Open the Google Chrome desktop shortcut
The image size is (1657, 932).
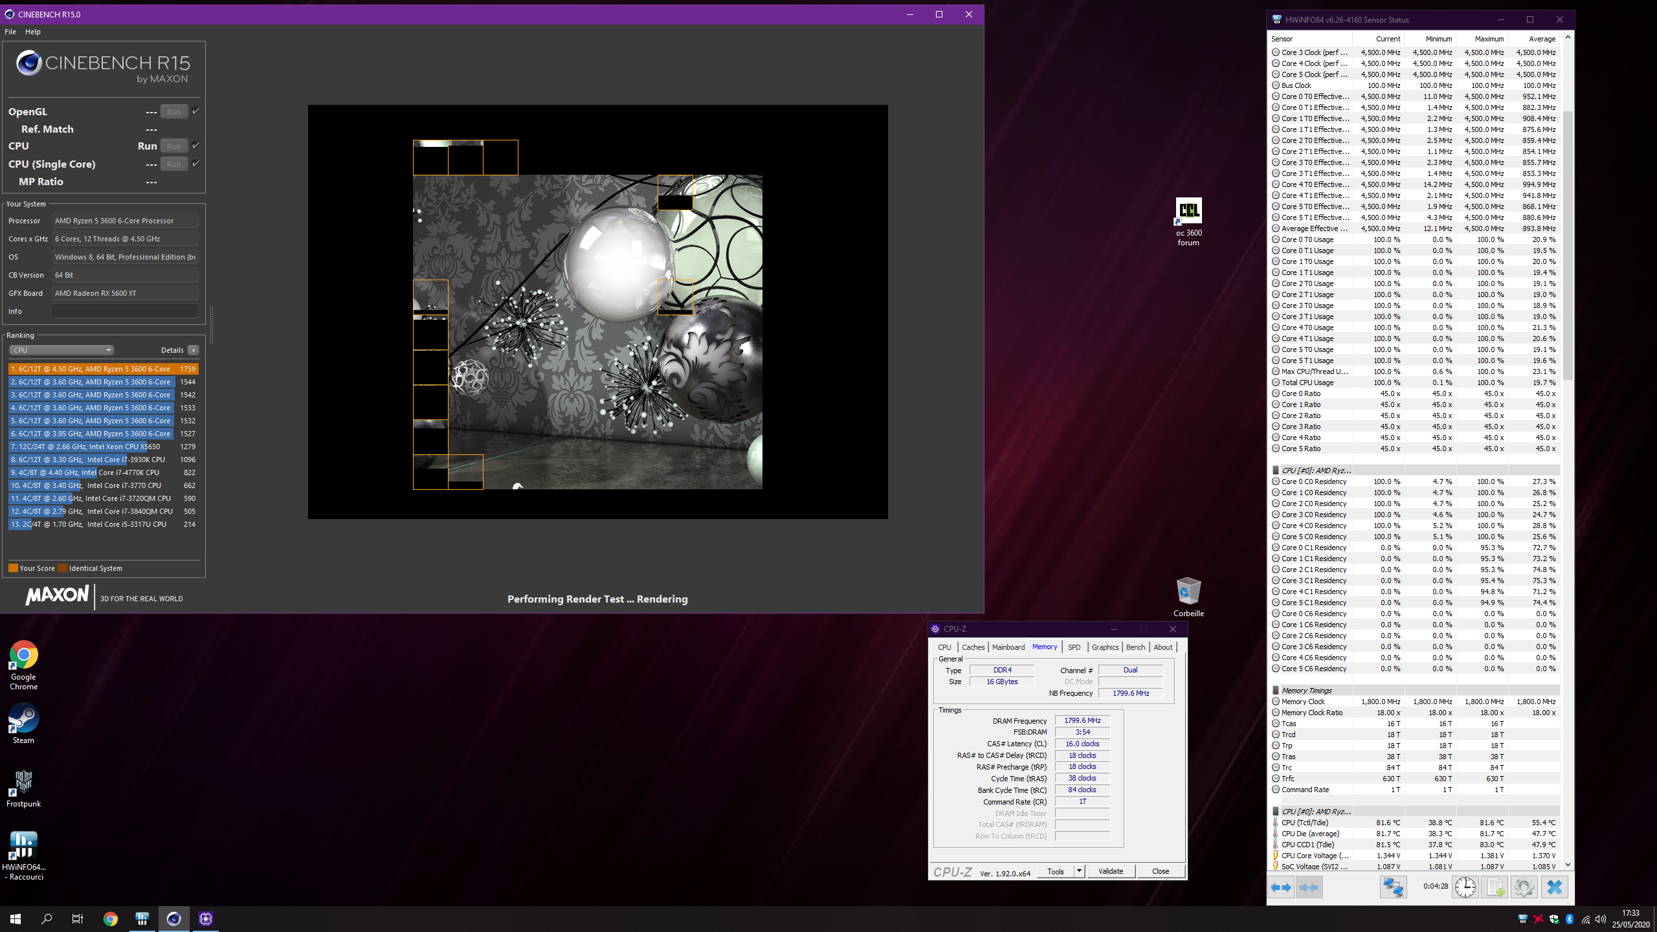tap(23, 665)
